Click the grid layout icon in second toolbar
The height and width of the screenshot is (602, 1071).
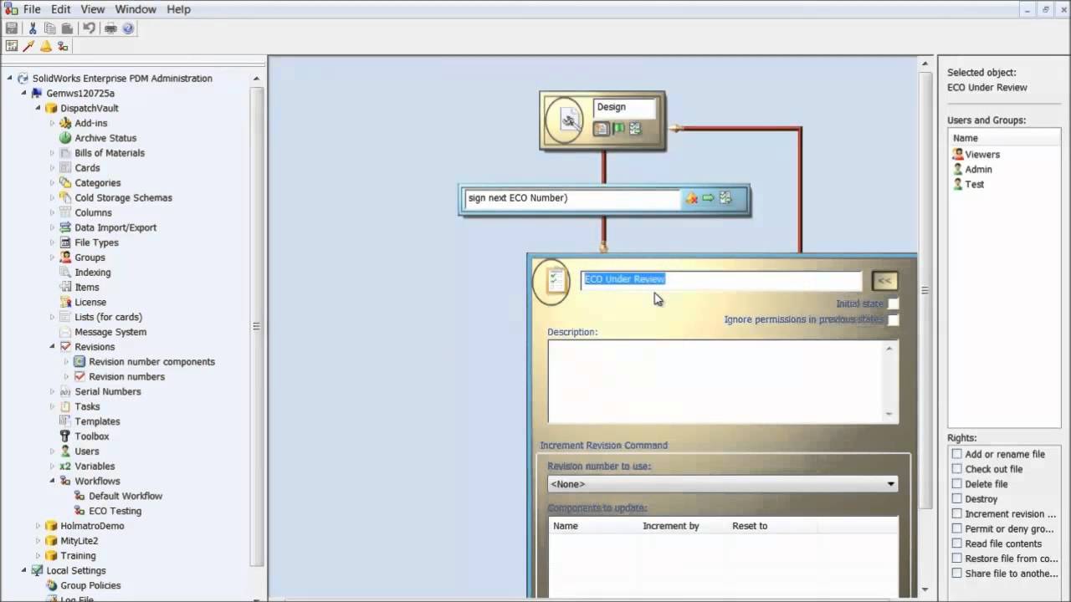12,46
